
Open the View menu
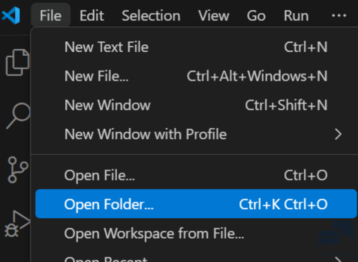click(x=214, y=15)
